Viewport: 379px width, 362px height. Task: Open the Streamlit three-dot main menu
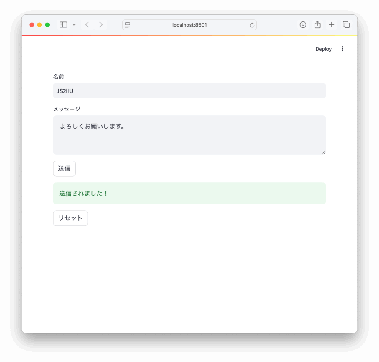(342, 49)
